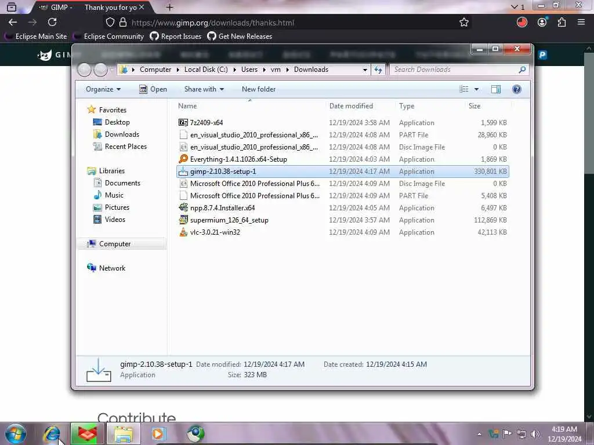Open Report Issues bookmark

(176, 37)
